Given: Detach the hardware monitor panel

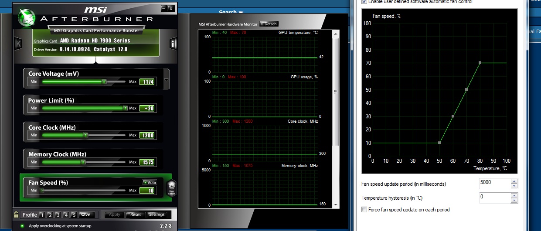Looking at the screenshot, I should (x=269, y=24).
